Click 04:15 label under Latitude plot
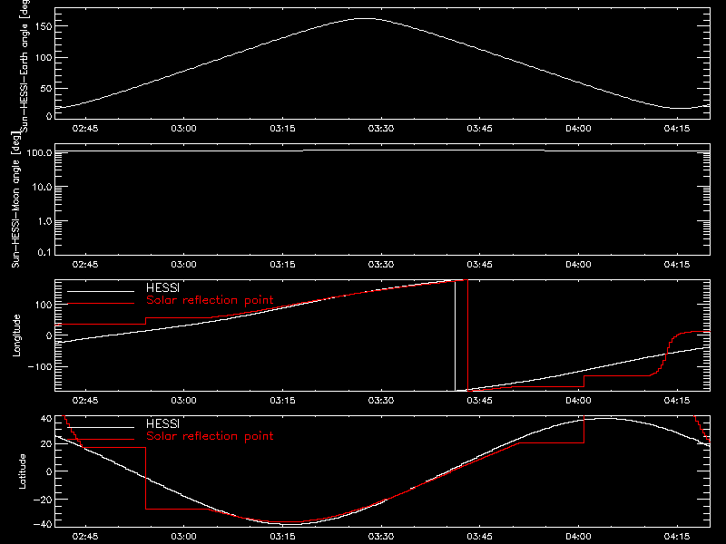This screenshot has width=726, height=544. pos(677,537)
